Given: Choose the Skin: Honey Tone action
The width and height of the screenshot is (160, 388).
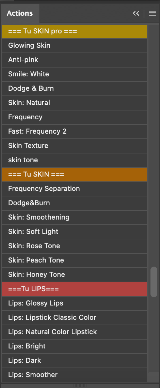Looking at the screenshot, I should point(75,275).
